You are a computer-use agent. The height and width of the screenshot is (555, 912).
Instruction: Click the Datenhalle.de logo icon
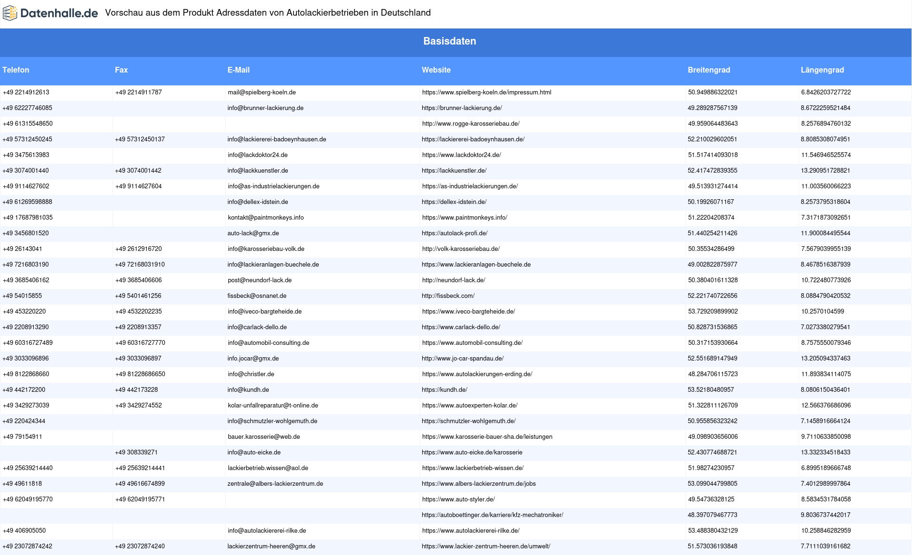[10, 13]
